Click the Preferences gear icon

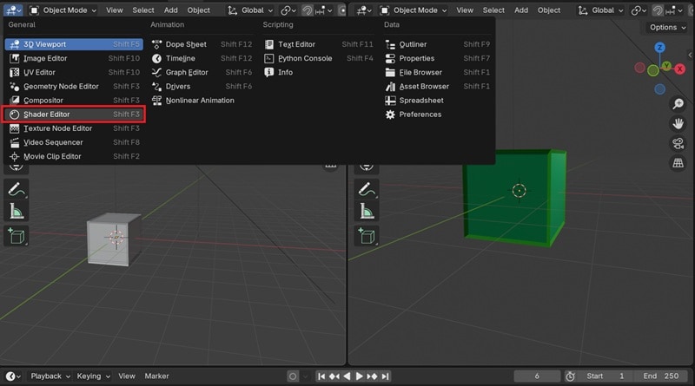(390, 114)
